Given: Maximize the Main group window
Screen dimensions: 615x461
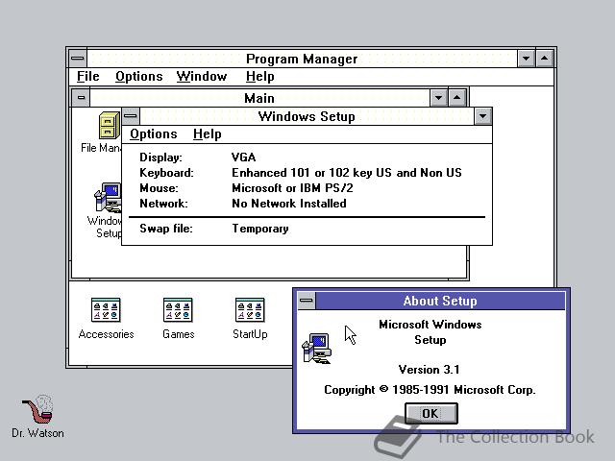Looking at the screenshot, I should pos(457,98).
